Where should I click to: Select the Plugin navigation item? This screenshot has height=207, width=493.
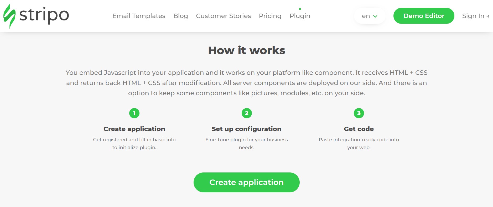tap(300, 16)
